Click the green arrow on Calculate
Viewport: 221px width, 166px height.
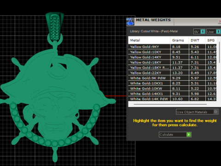pos(189,135)
